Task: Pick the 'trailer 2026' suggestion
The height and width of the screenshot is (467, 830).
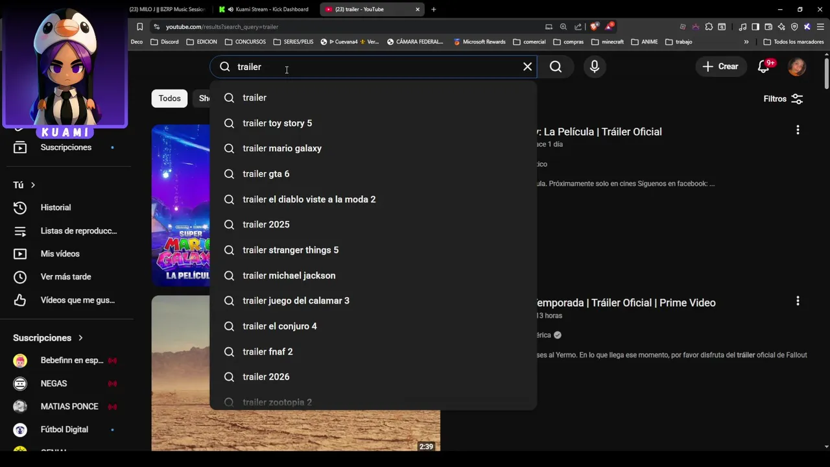Action: pyautogui.click(x=373, y=377)
